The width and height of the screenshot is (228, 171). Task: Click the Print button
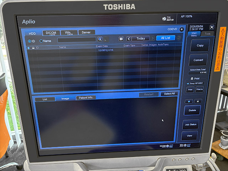tap(190, 89)
